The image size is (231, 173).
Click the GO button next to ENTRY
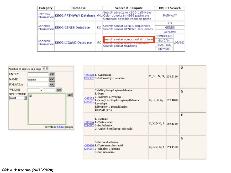[x=52, y=74]
